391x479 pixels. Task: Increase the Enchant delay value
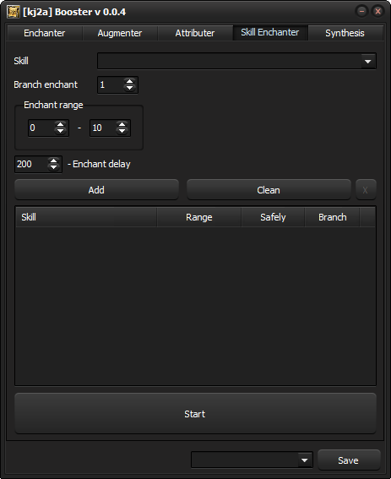[53, 161]
